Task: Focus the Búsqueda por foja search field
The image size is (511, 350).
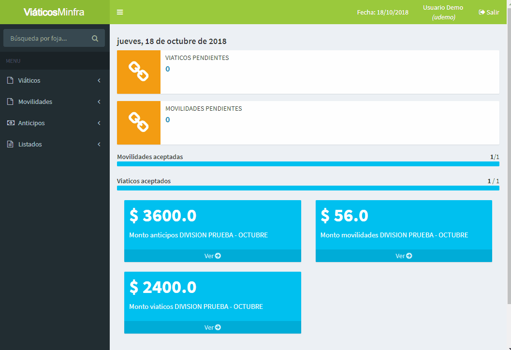Action: click(47, 38)
